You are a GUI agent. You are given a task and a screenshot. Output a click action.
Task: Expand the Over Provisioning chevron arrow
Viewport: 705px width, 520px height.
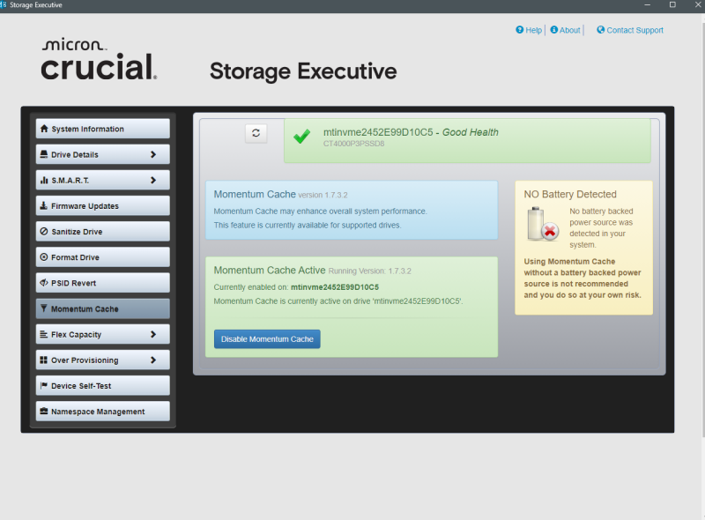153,360
